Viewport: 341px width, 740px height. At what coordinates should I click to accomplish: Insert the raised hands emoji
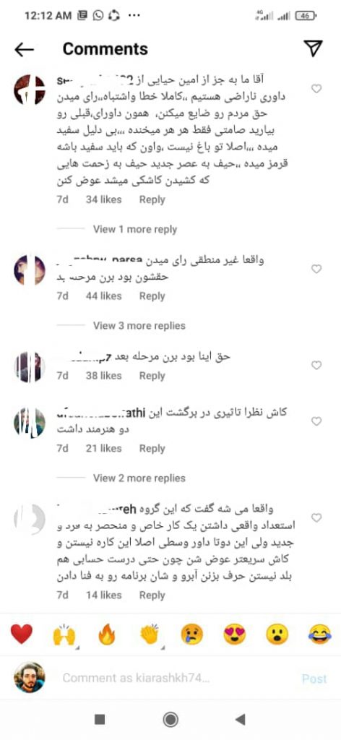64,634
